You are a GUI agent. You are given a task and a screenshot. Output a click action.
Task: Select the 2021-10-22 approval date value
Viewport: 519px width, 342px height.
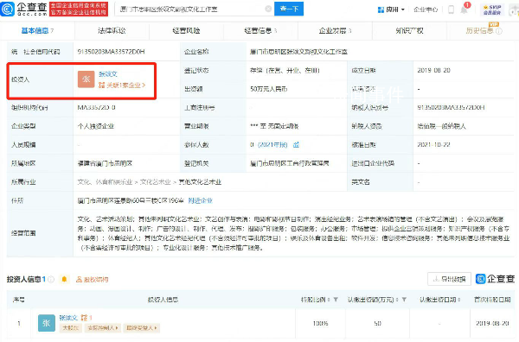tap(433, 145)
